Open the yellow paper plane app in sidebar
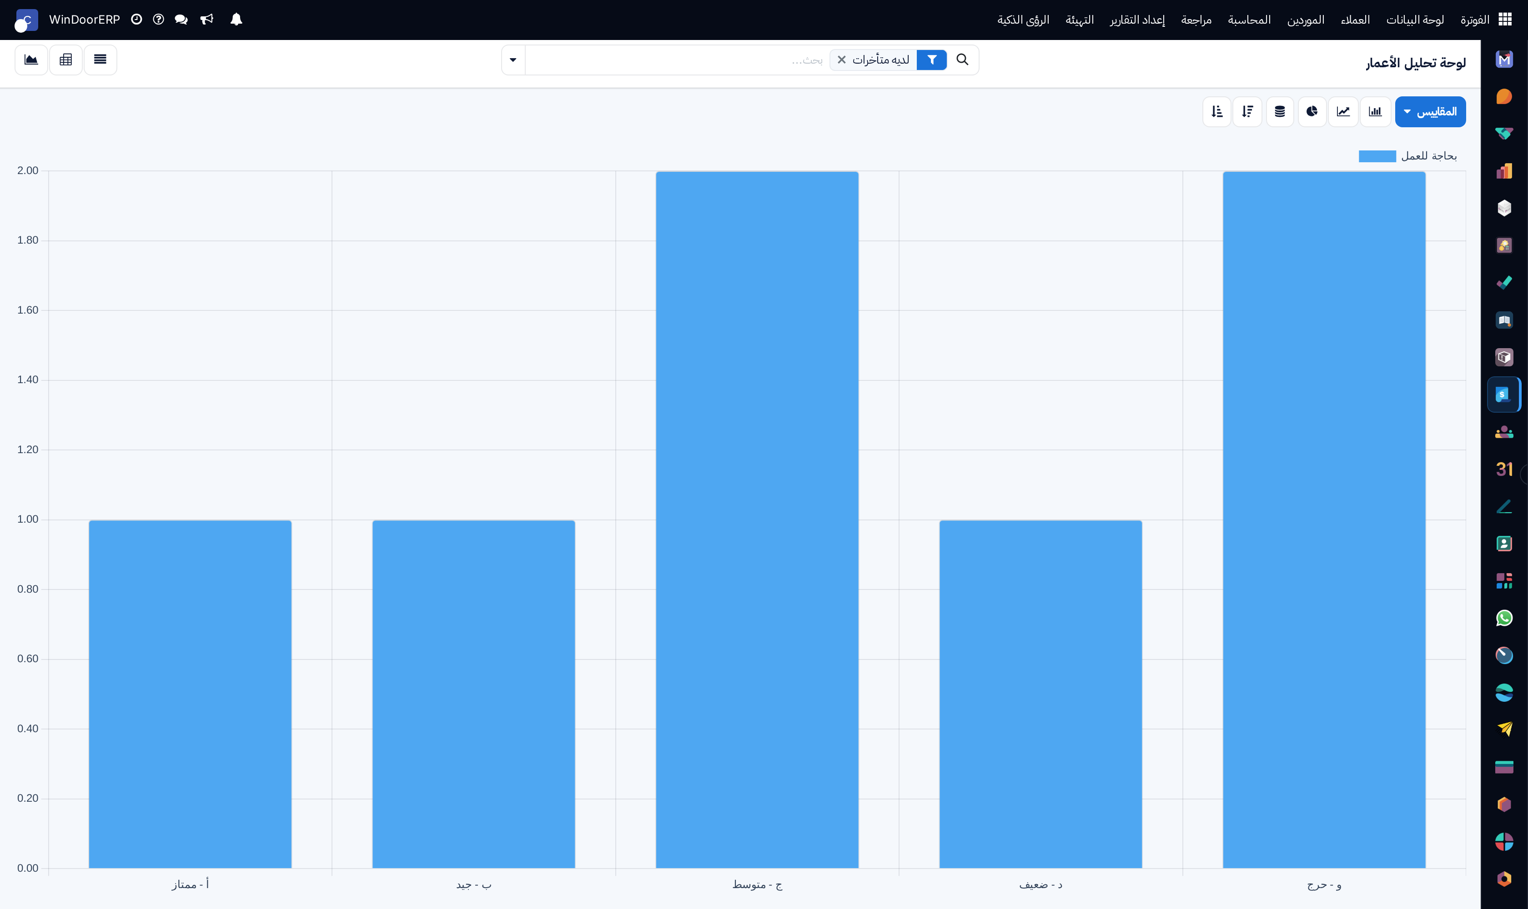This screenshot has height=909, width=1528. pos(1504,729)
